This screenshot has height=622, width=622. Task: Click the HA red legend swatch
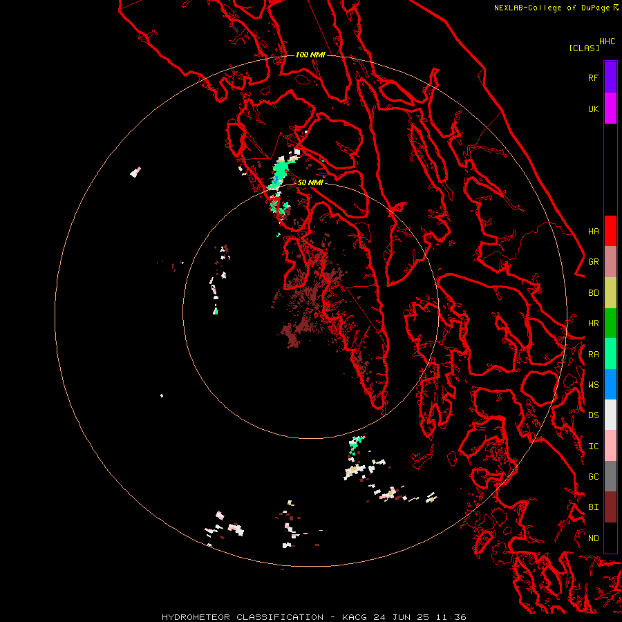[610, 231]
